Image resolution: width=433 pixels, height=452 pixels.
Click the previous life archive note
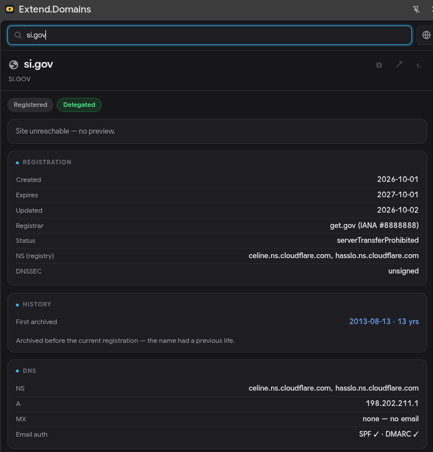point(126,341)
